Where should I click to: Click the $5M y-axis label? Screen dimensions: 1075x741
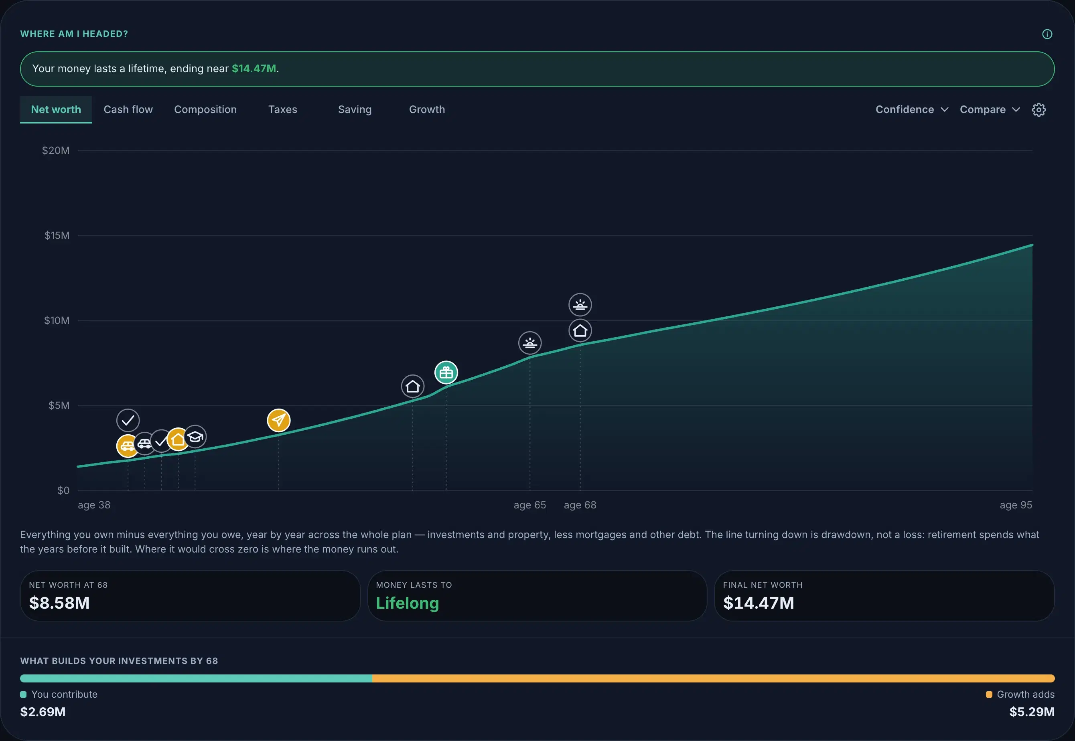[x=59, y=405]
